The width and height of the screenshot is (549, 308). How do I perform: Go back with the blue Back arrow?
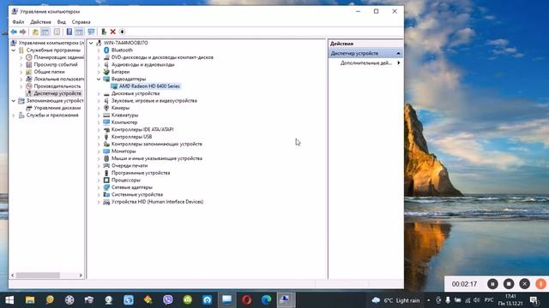pos(14,33)
